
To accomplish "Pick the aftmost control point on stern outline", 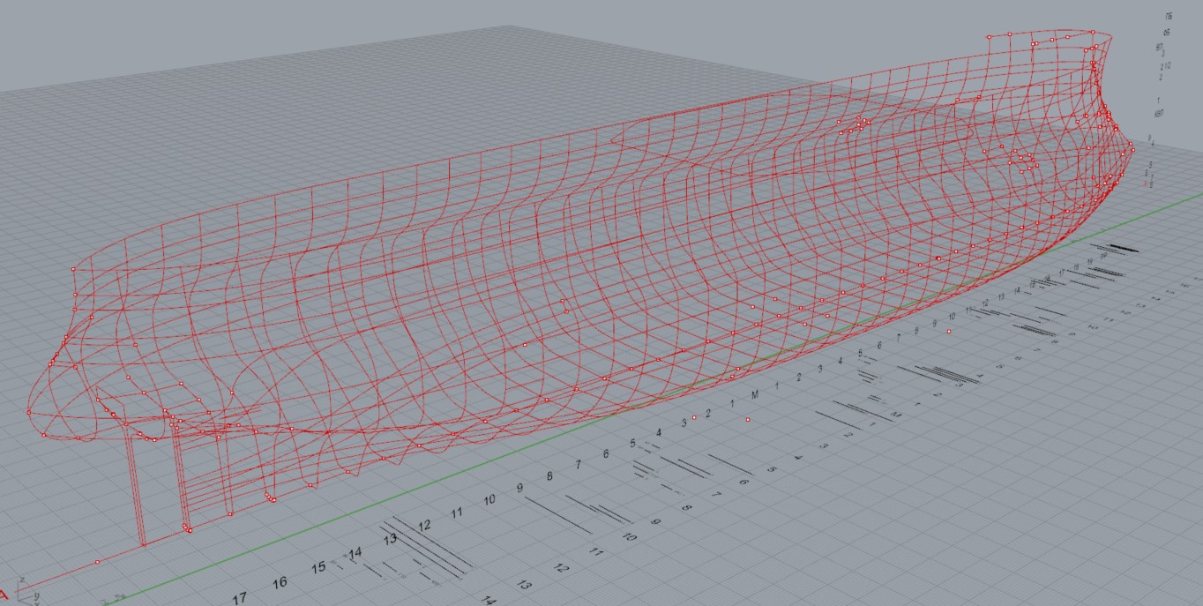I will point(29,412).
